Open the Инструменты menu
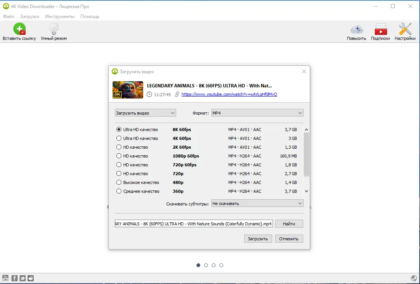Viewport: 420px width, 284px height. (x=60, y=16)
